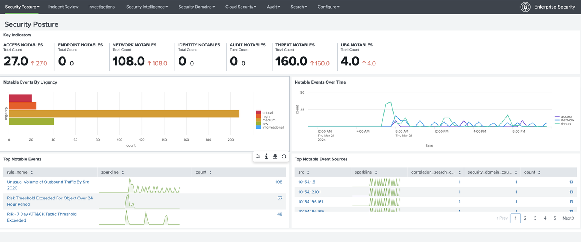Expand the Security Intelligence menu

point(147,7)
